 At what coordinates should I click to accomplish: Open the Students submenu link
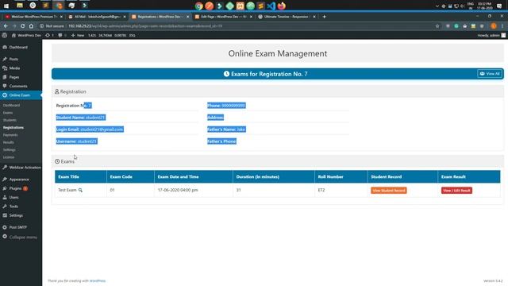click(x=10, y=120)
